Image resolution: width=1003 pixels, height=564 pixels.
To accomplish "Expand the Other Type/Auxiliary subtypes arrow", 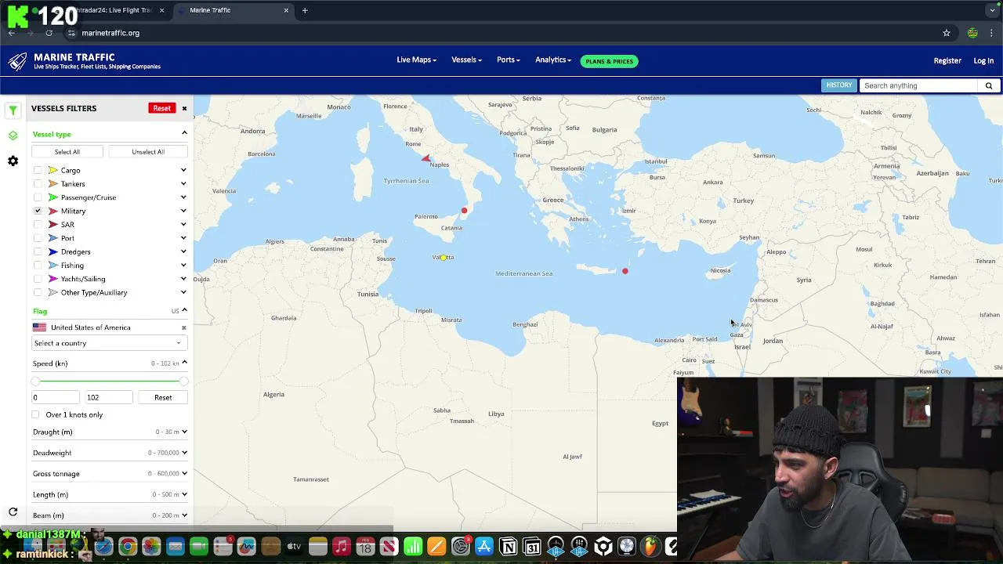I will (183, 292).
